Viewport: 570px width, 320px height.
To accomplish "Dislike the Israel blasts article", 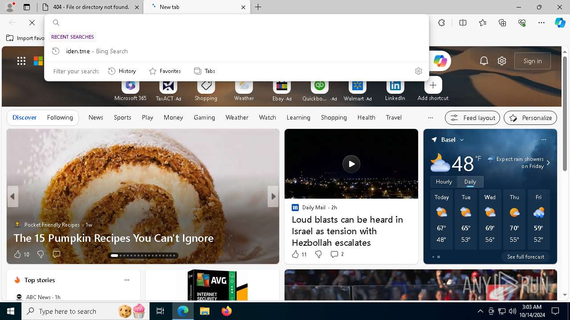I will coord(318,254).
